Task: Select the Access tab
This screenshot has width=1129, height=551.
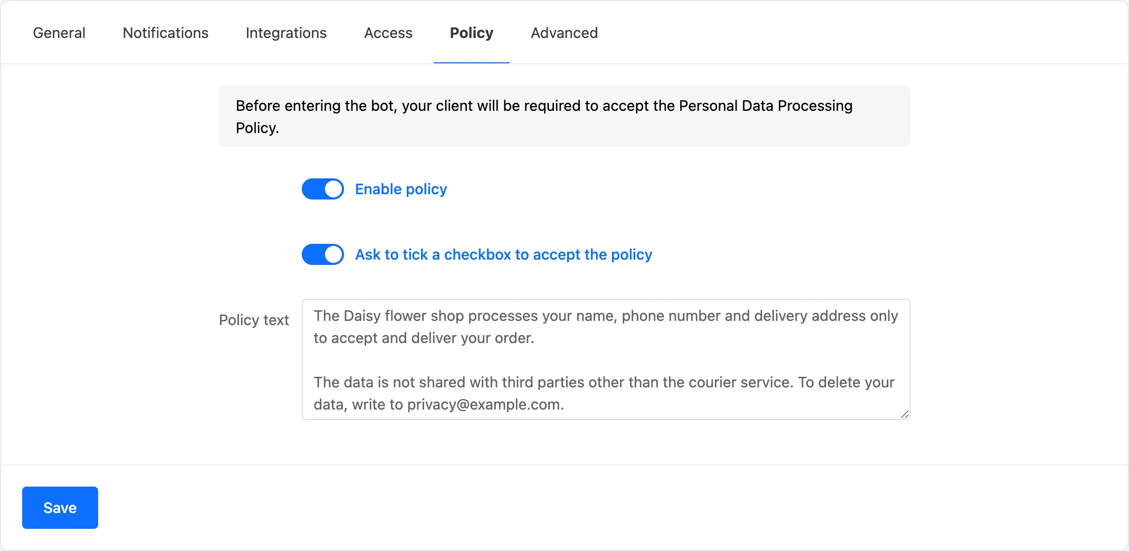Action: [388, 33]
